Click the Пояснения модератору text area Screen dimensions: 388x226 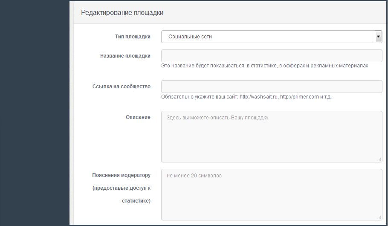click(x=272, y=194)
